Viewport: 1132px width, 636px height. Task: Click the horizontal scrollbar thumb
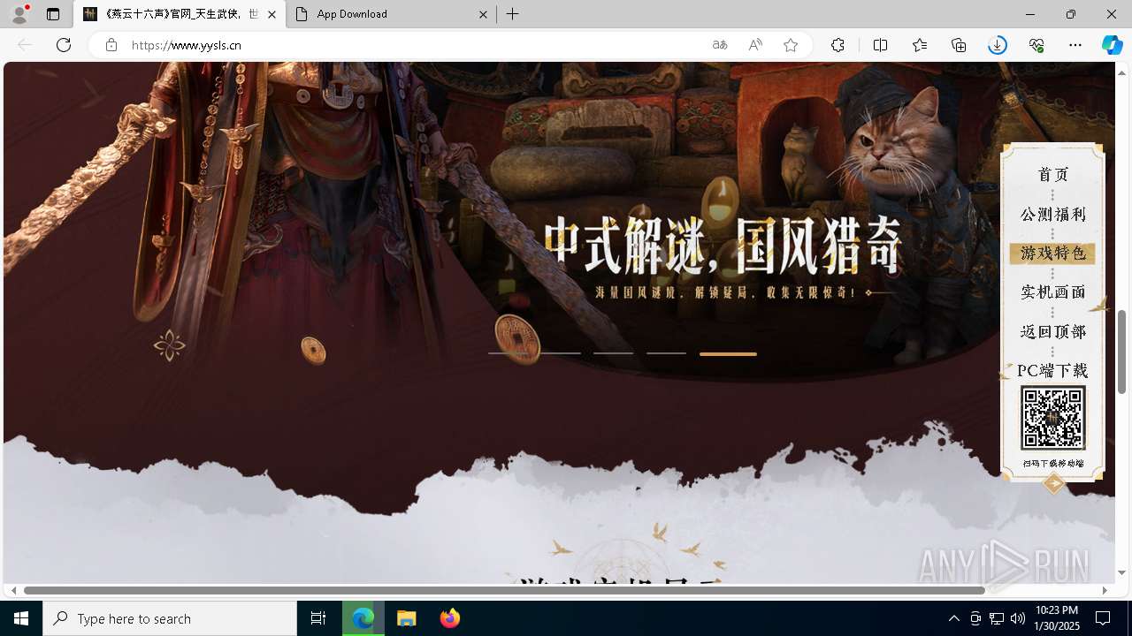click(x=504, y=590)
